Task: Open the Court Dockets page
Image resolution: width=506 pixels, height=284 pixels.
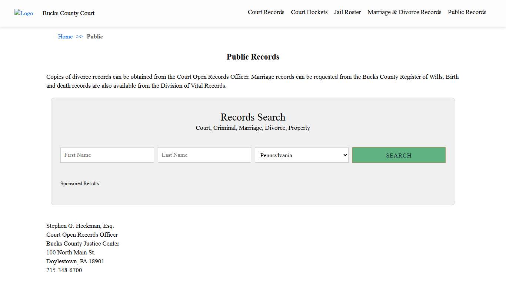Action: [x=309, y=12]
